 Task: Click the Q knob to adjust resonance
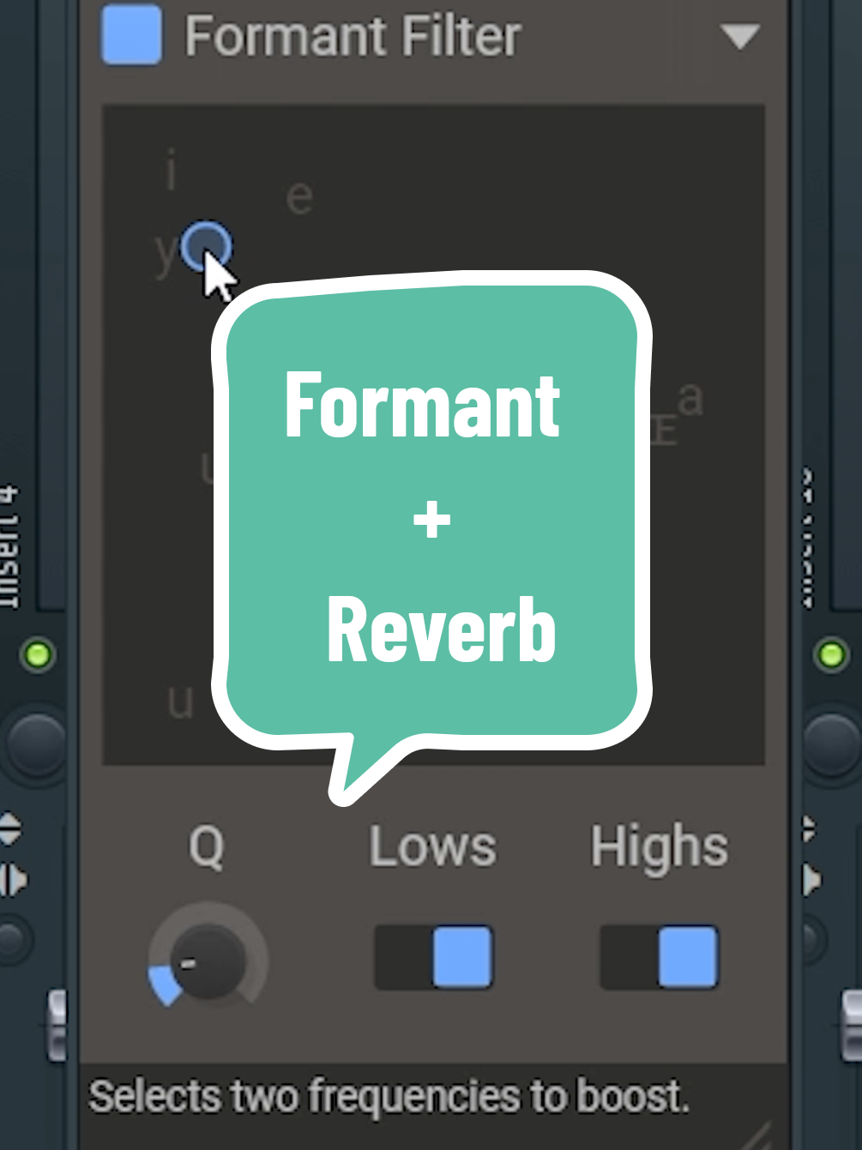(x=208, y=962)
